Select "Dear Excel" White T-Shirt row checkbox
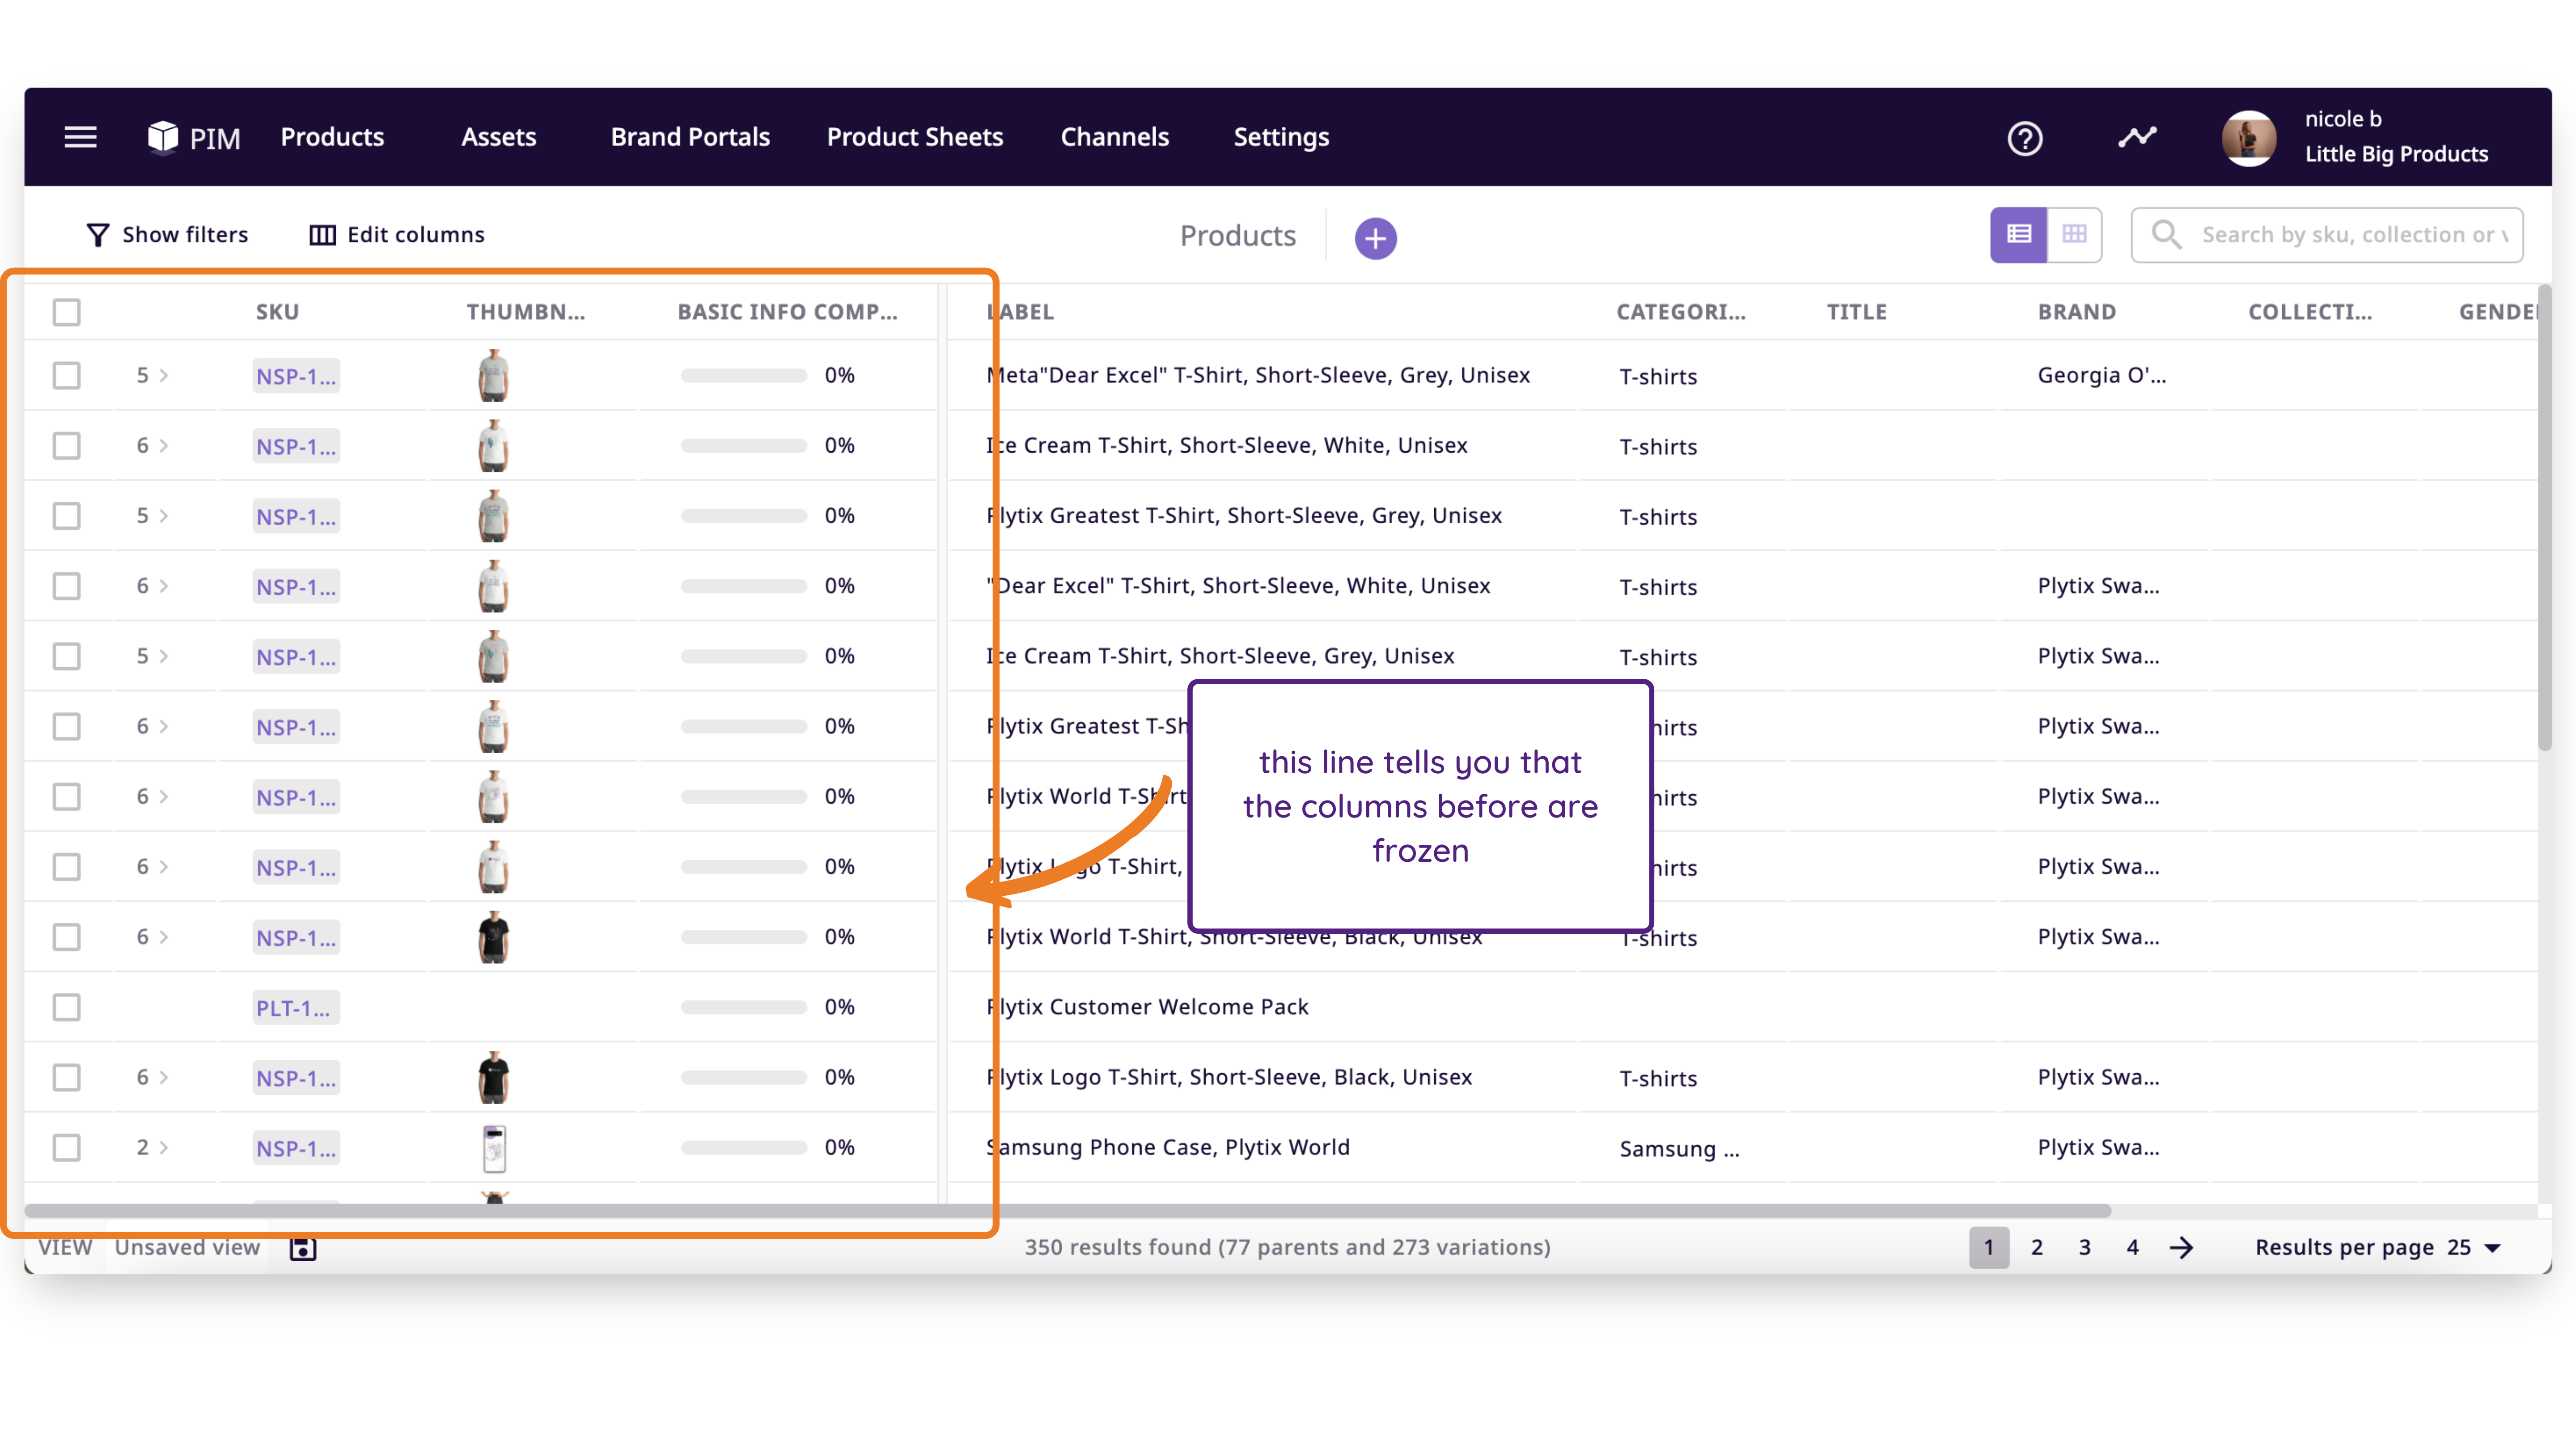 67,586
